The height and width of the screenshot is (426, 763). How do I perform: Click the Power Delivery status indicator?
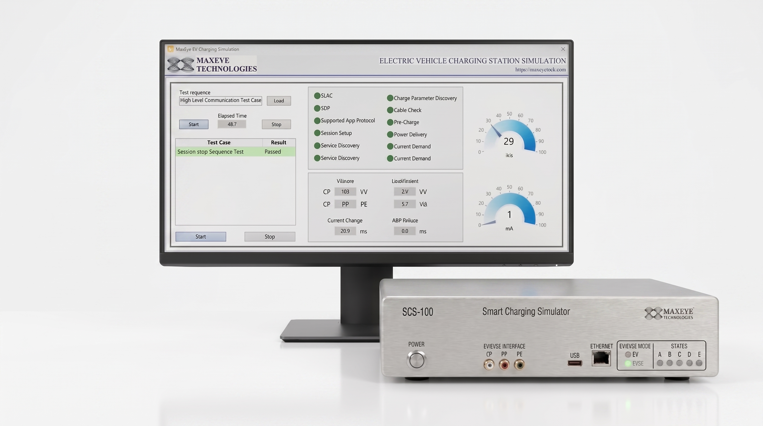pos(390,135)
